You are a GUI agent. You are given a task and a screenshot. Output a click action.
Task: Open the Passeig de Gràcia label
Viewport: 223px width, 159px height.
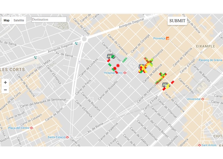pos(210,60)
